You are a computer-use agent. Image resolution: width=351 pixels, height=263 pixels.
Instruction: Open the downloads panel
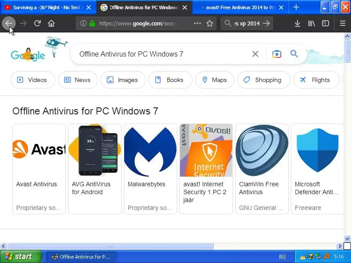297,23
